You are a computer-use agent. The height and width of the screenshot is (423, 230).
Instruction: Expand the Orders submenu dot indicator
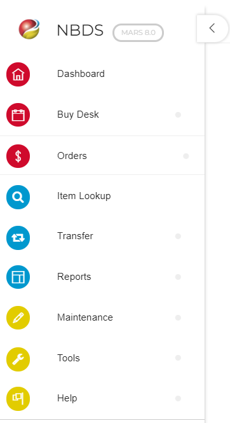pos(186,156)
